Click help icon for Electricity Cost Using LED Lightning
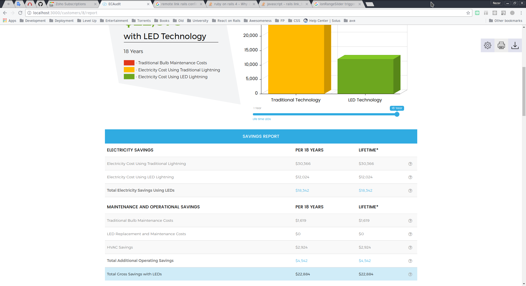 410,177
